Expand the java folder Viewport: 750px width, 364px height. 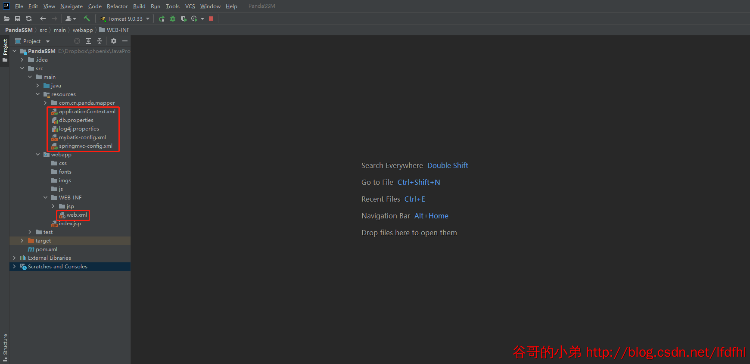38,85
